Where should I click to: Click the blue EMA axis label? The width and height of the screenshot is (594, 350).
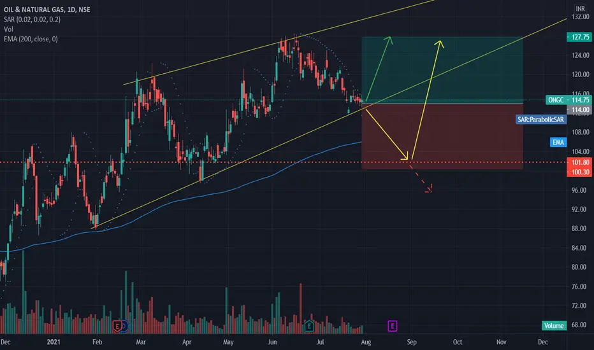[558, 143]
